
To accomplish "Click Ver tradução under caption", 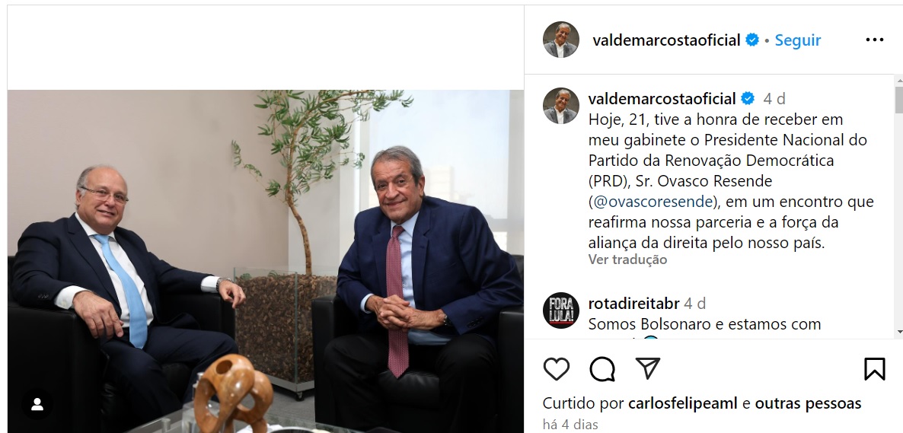I will 627,259.
